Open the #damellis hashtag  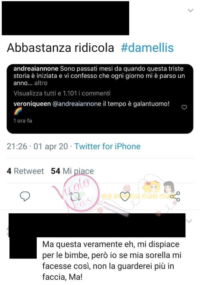[x=147, y=48]
